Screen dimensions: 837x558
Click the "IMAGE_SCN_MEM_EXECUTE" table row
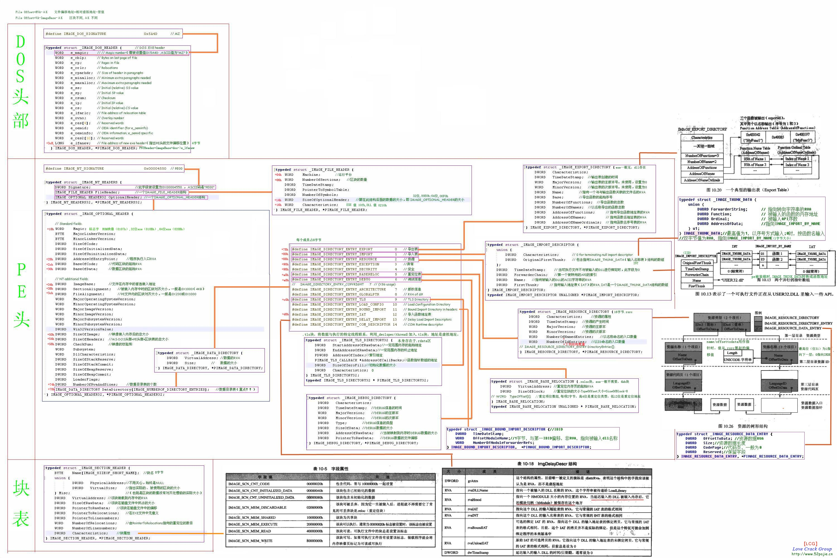point(331,524)
